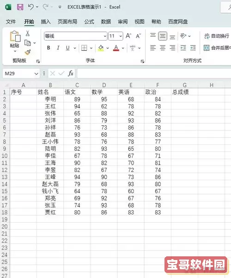Open the 文件 menu
This screenshot has width=231, height=278.
[x=11, y=22]
